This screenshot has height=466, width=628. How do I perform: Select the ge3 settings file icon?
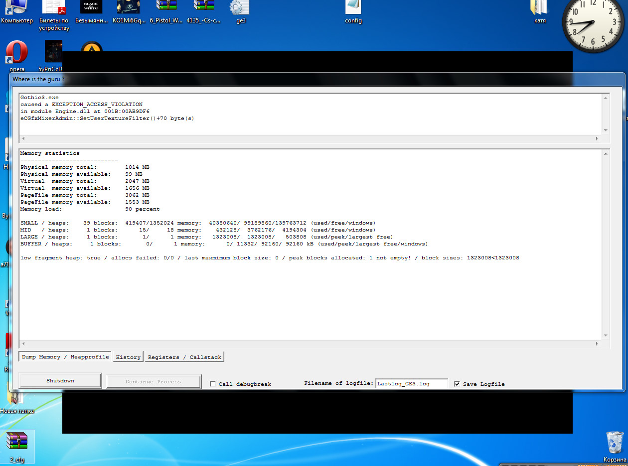click(241, 12)
